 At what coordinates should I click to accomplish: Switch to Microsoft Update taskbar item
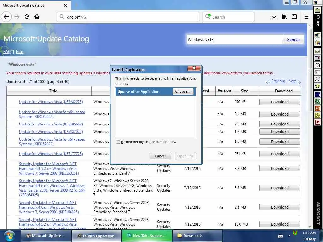(x=46, y=236)
